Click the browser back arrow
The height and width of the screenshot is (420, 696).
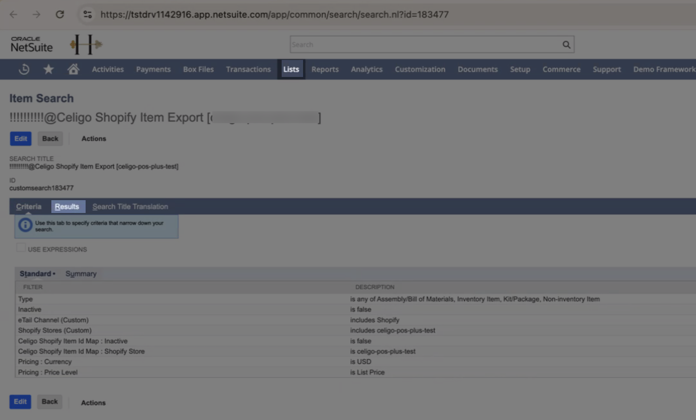pyautogui.click(x=14, y=15)
